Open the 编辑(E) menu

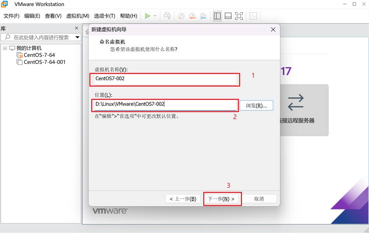click(32, 16)
